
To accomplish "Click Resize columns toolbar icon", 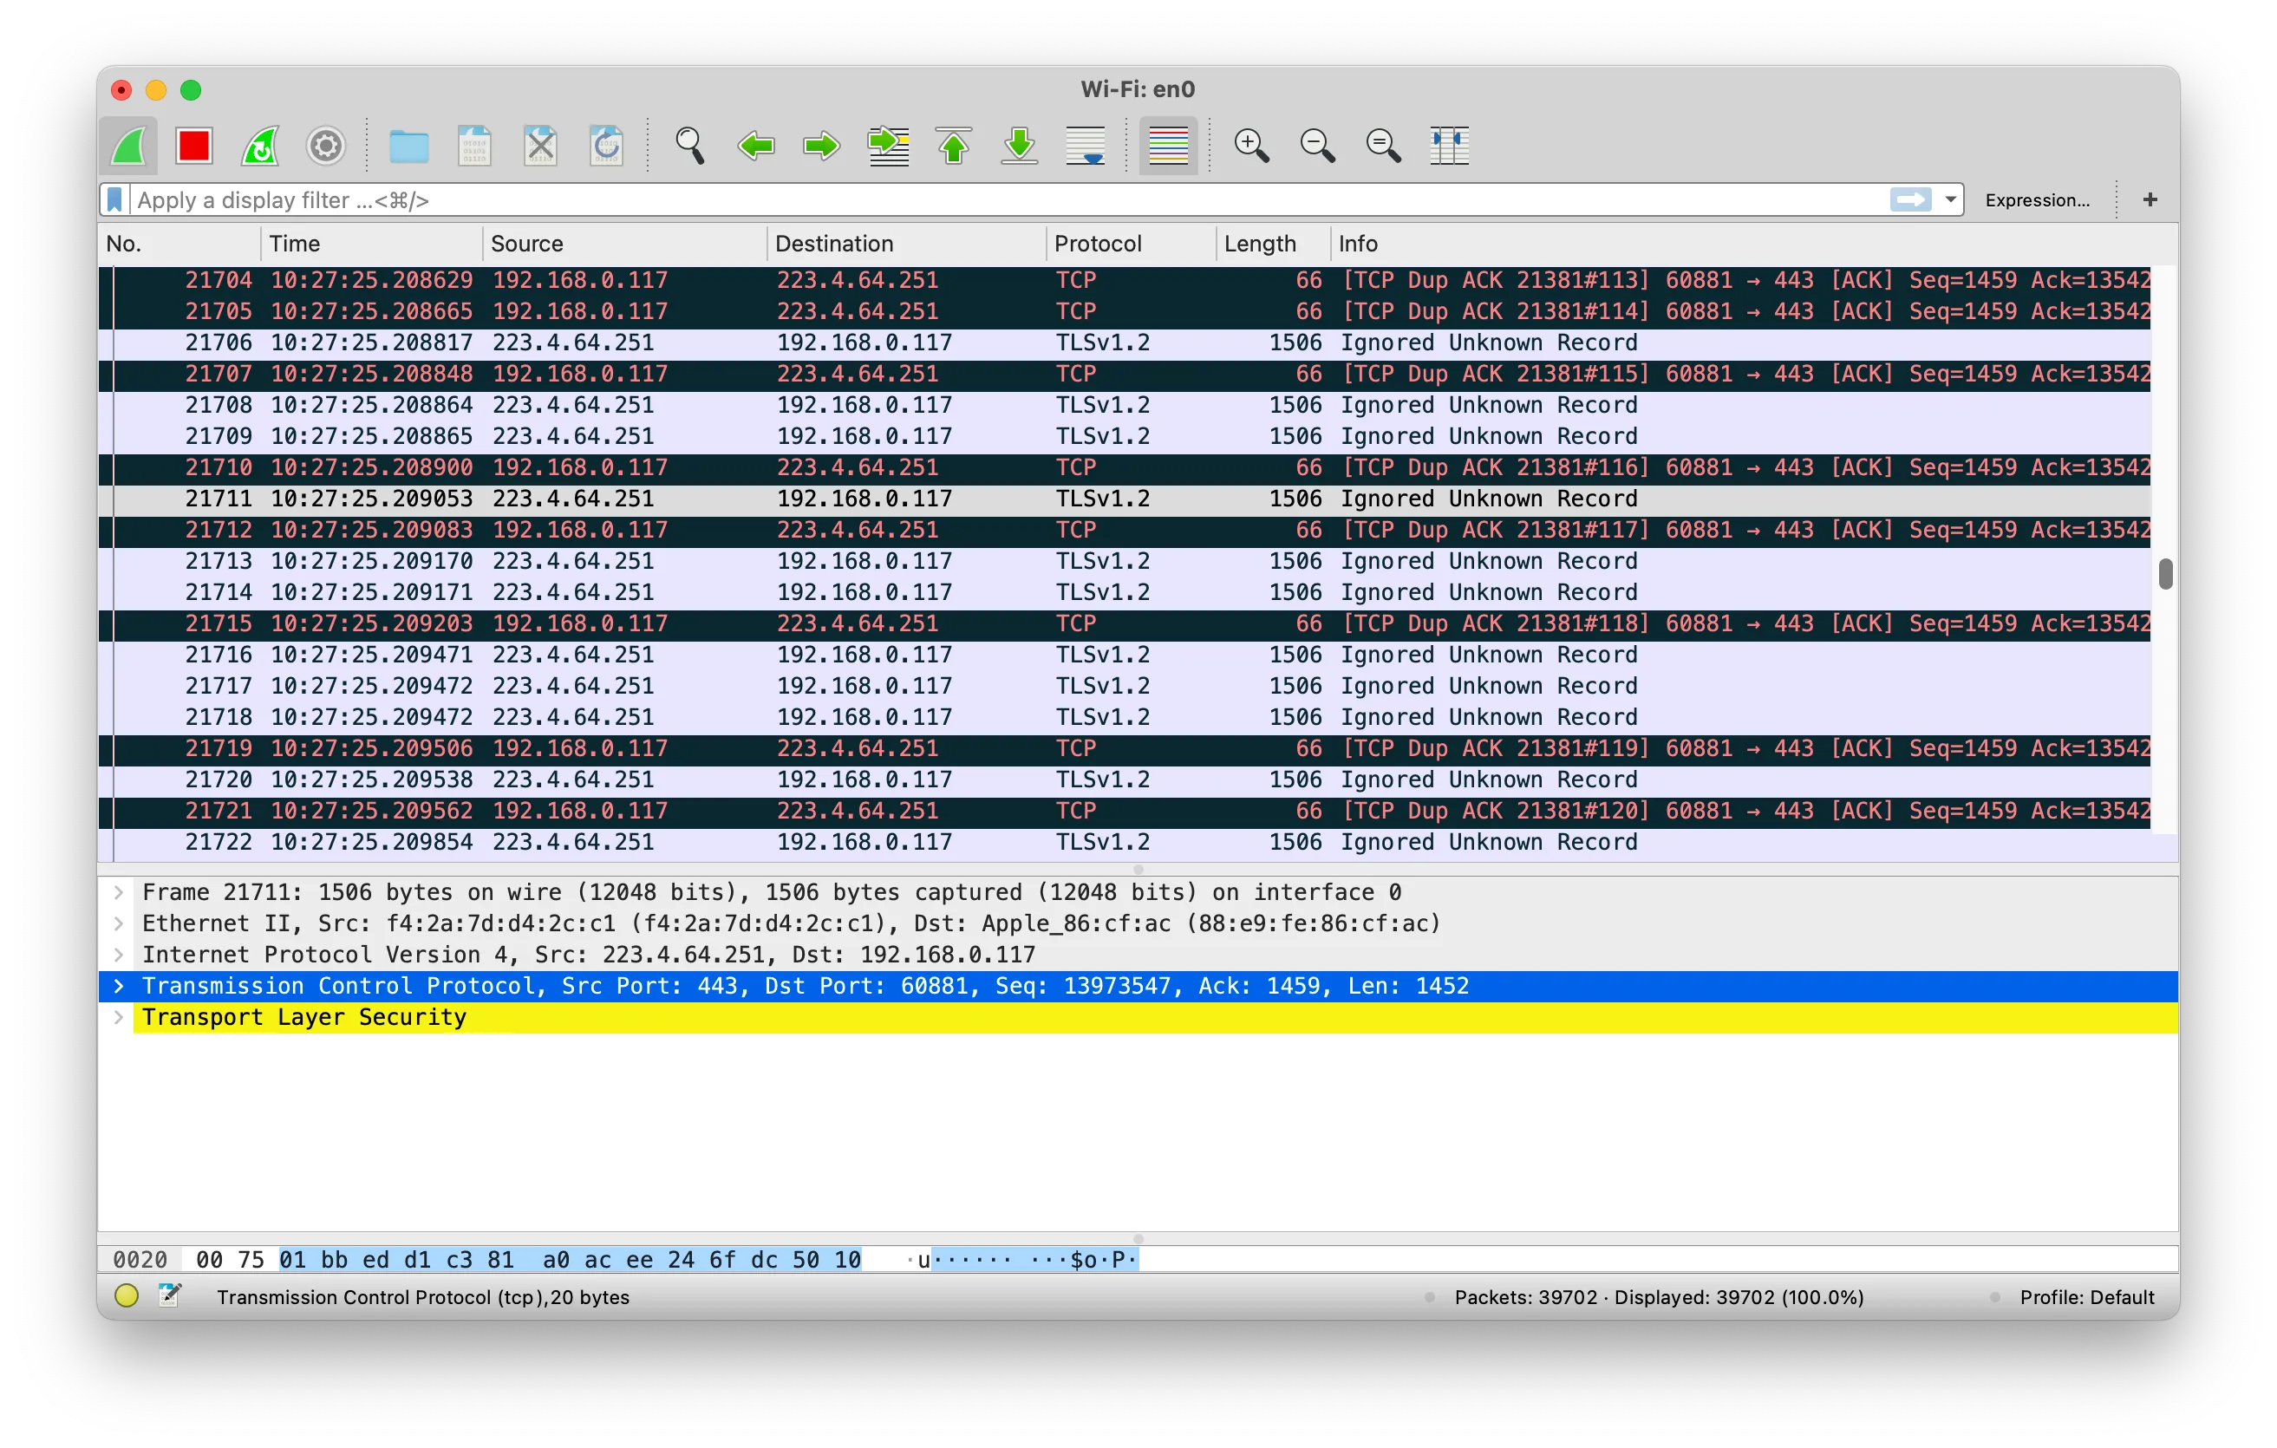I will [1449, 146].
